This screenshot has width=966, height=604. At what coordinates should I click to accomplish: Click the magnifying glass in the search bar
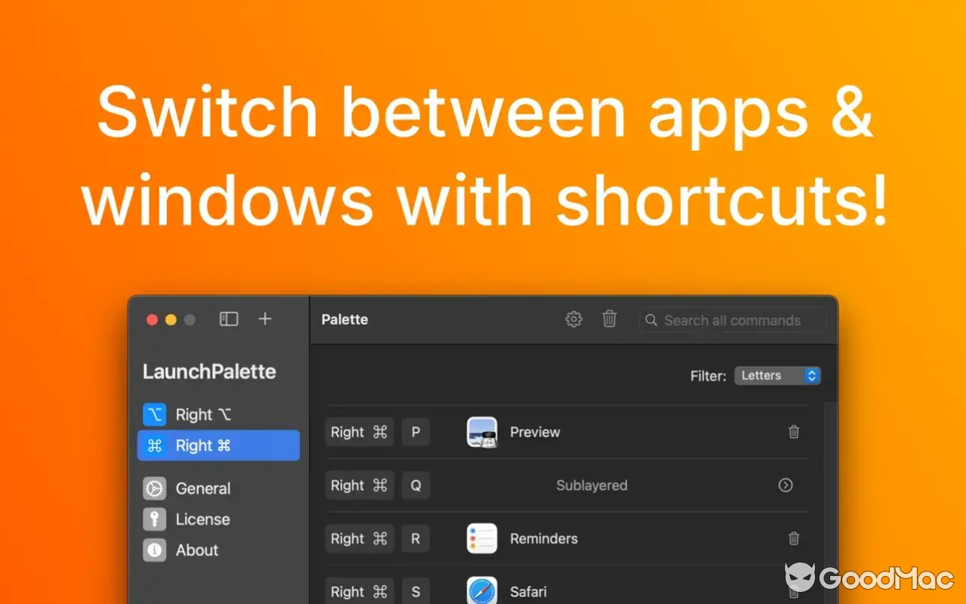651,320
